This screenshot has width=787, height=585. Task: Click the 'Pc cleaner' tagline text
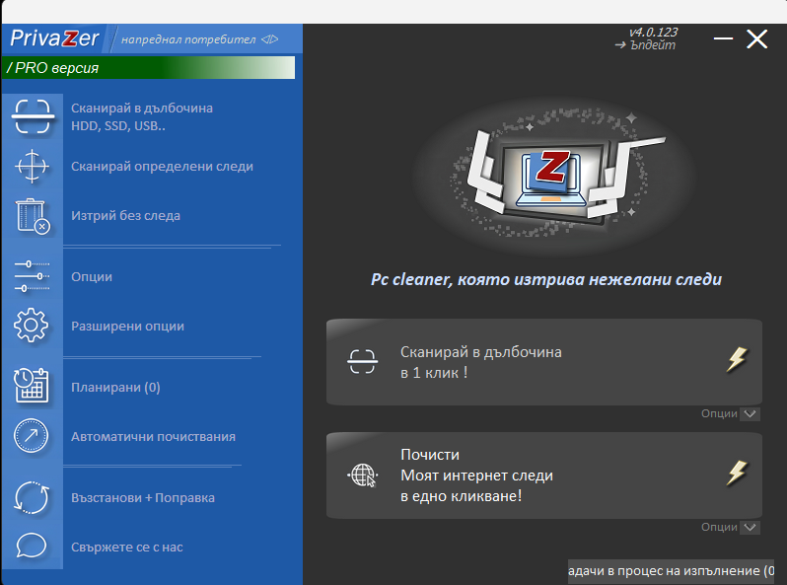tap(546, 279)
